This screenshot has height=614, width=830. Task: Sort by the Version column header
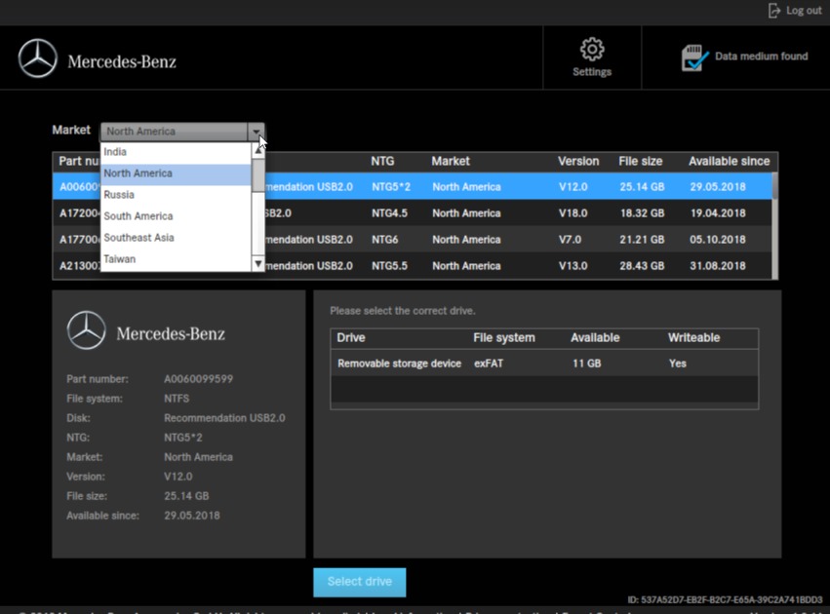coord(578,162)
